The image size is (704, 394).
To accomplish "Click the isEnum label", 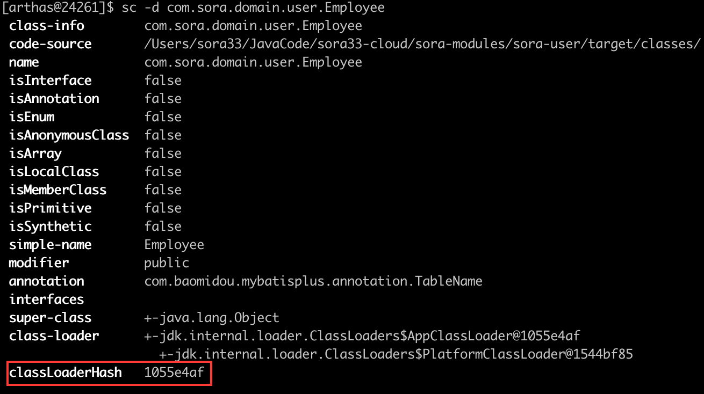I will 32,117.
